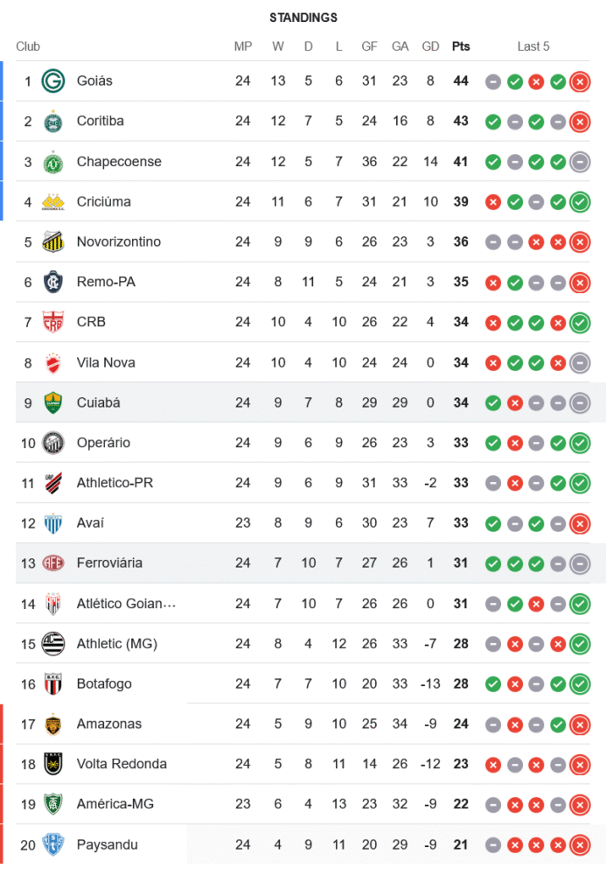Image resolution: width=606 pixels, height=875 pixels.
Task: Click Goiás latest match loss icon
Action: [x=579, y=82]
